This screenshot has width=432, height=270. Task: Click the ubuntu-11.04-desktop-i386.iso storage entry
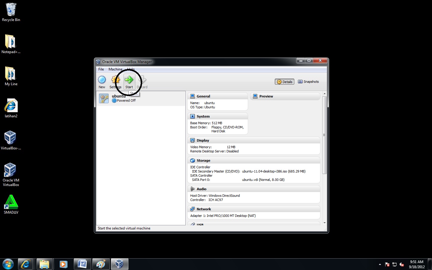pos(274,171)
